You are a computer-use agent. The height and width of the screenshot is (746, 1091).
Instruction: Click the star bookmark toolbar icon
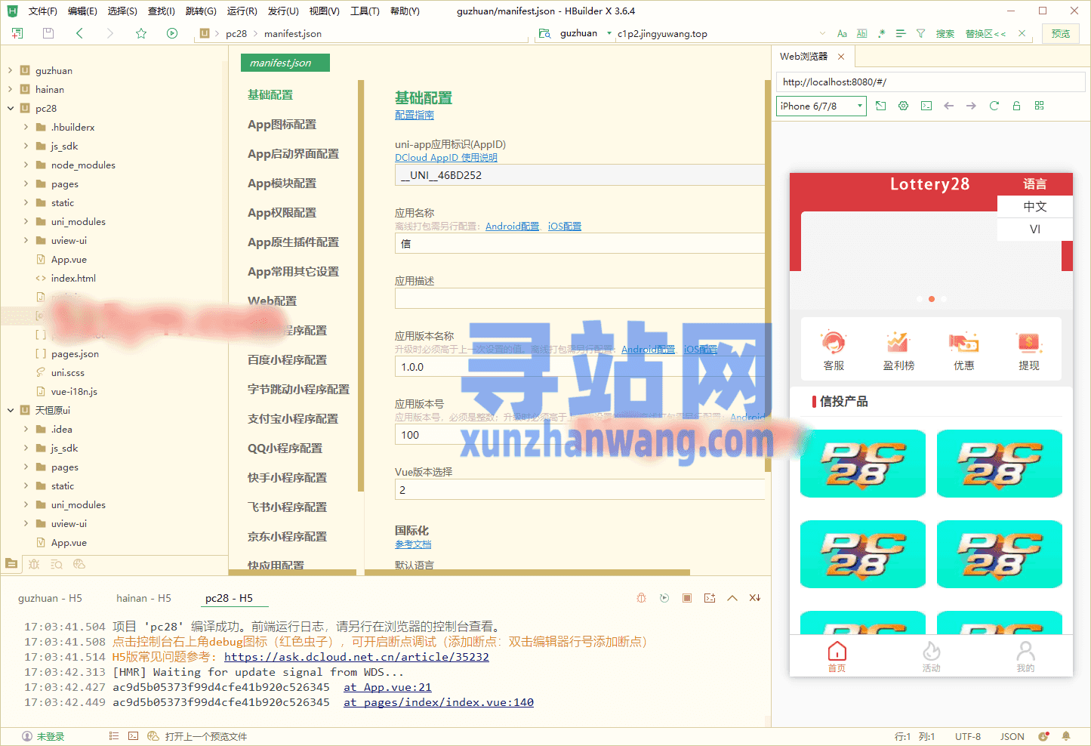141,33
